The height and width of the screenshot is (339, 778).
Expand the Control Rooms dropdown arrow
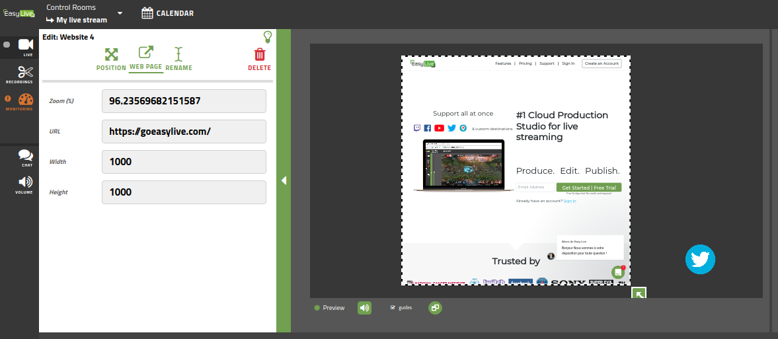coord(120,13)
